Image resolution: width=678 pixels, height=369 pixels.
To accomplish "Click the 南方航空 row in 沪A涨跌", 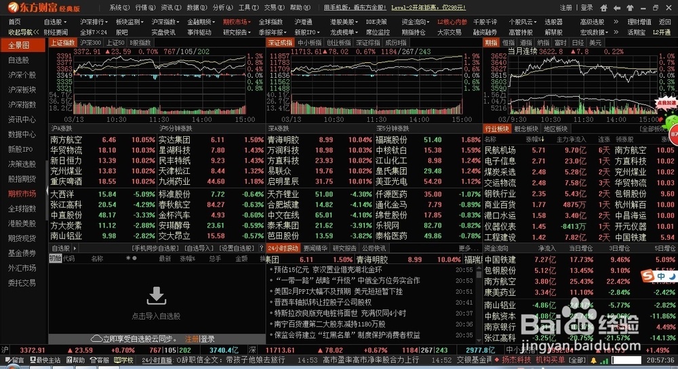I will click(x=103, y=140).
